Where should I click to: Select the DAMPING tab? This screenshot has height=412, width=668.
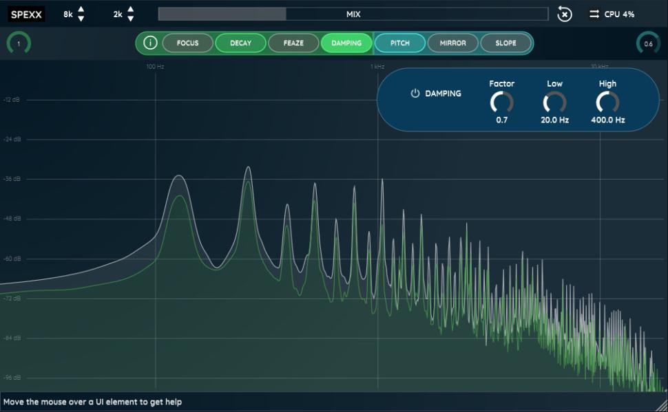[346, 43]
